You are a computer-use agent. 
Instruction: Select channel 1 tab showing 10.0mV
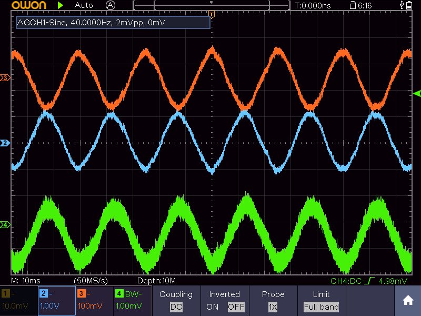tap(19, 301)
